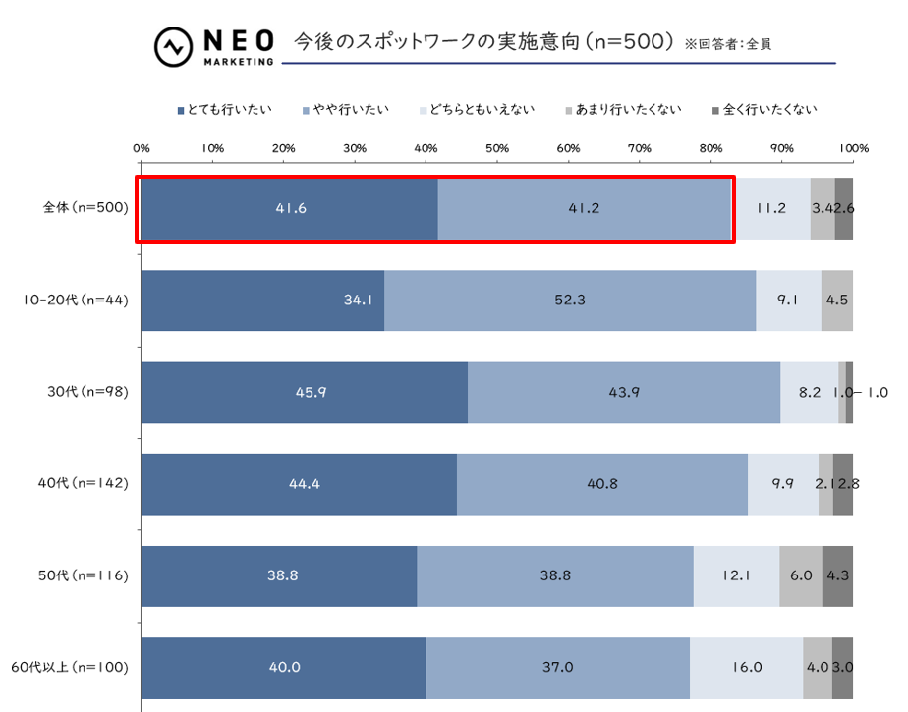Select the 60代以上 bar segment showing 16.0

[x=746, y=668]
